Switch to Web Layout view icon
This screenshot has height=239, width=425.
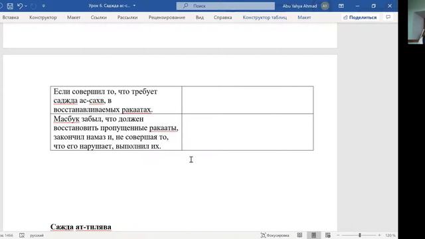click(x=327, y=235)
